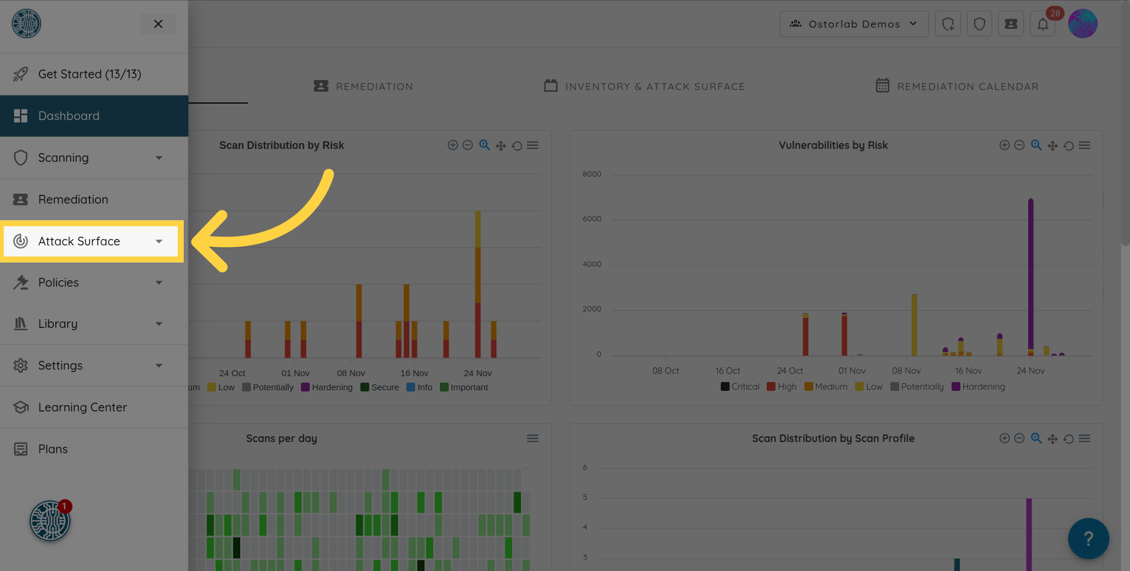
Task: Click the user profile avatar
Action: point(1082,24)
